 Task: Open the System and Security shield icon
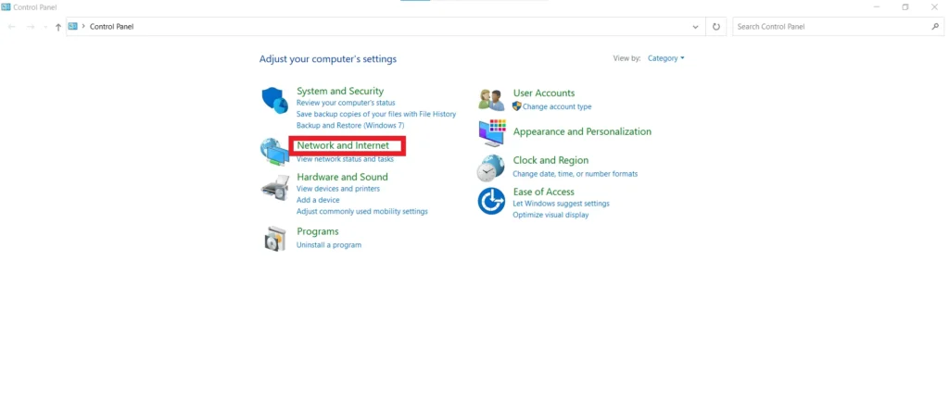pos(274,100)
